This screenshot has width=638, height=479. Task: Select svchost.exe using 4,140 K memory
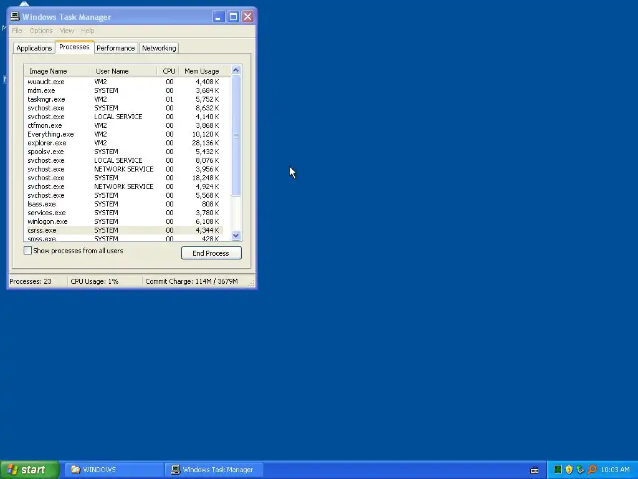coord(124,117)
